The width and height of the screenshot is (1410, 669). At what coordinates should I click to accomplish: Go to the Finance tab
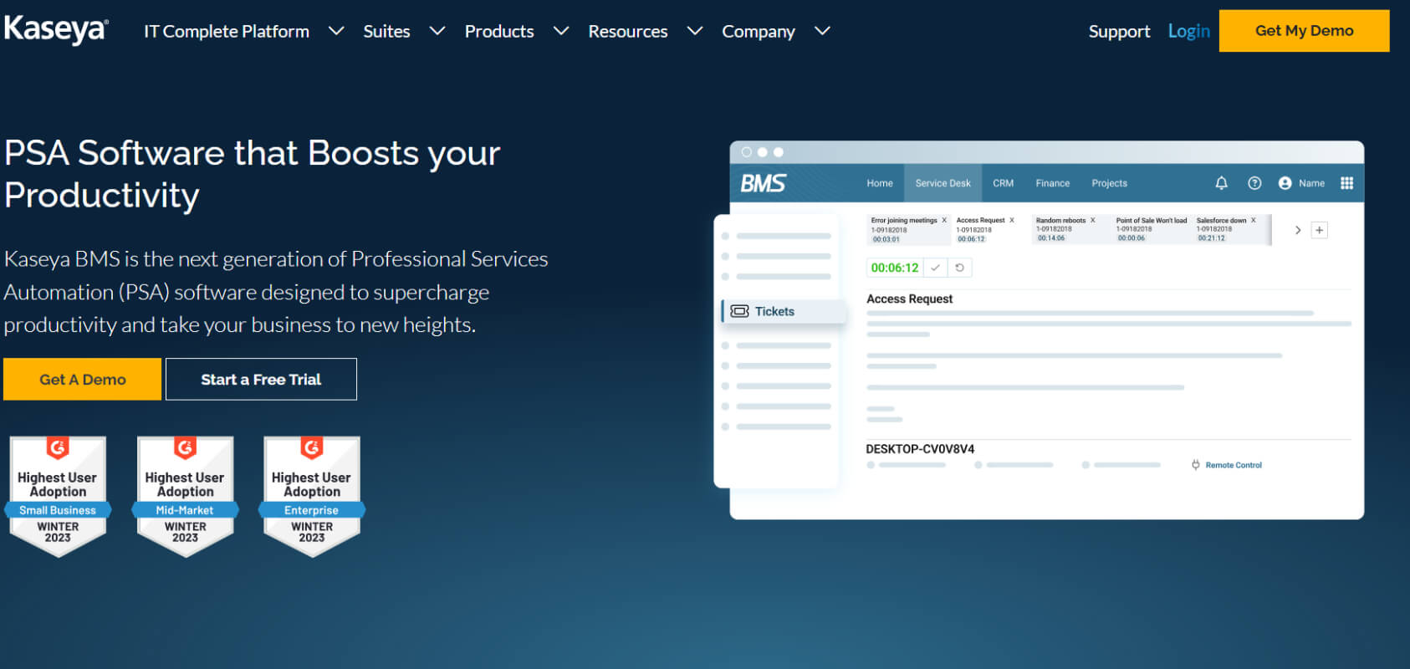[x=1052, y=183]
